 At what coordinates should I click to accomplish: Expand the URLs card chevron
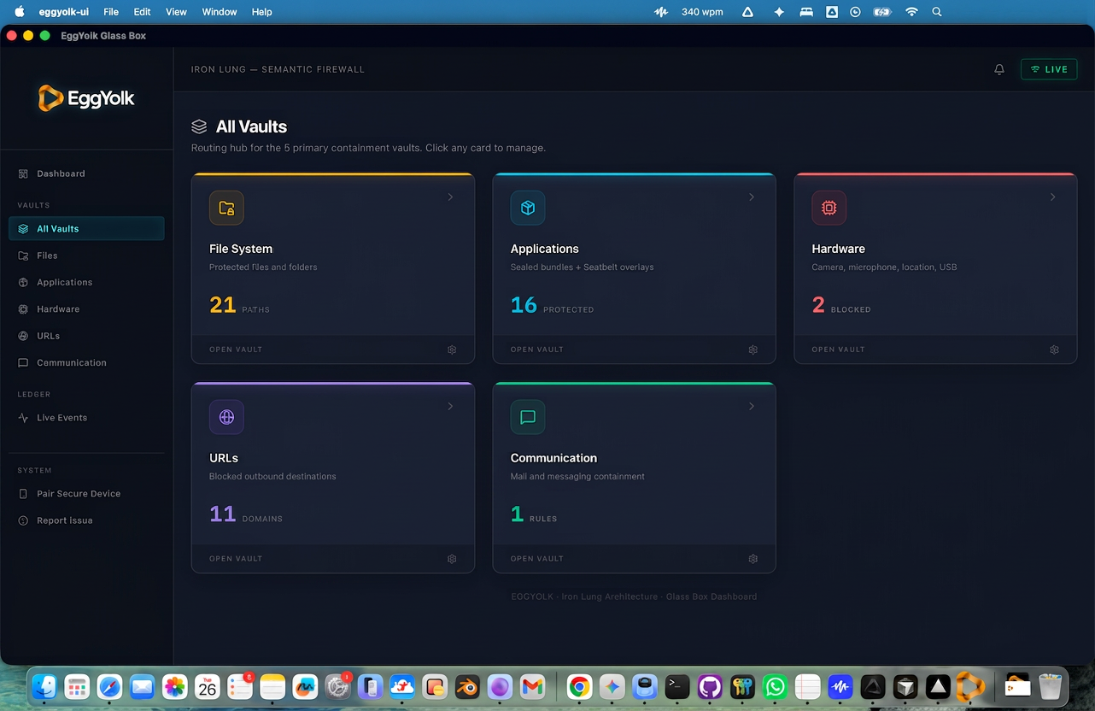[x=450, y=407]
